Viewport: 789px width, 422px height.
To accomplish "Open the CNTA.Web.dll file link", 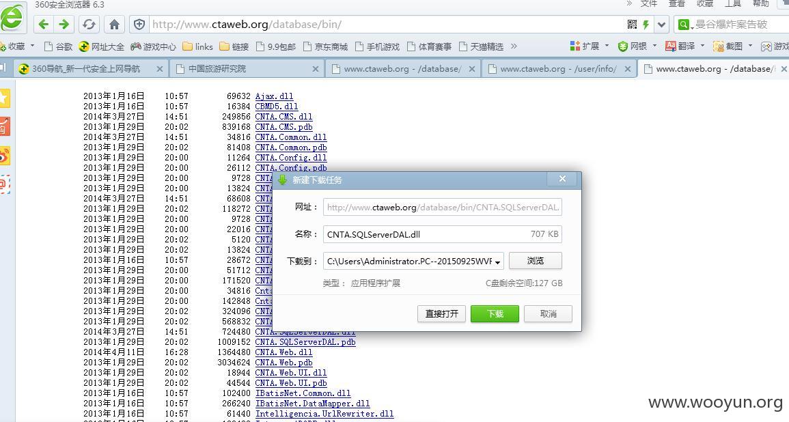I will coord(283,352).
